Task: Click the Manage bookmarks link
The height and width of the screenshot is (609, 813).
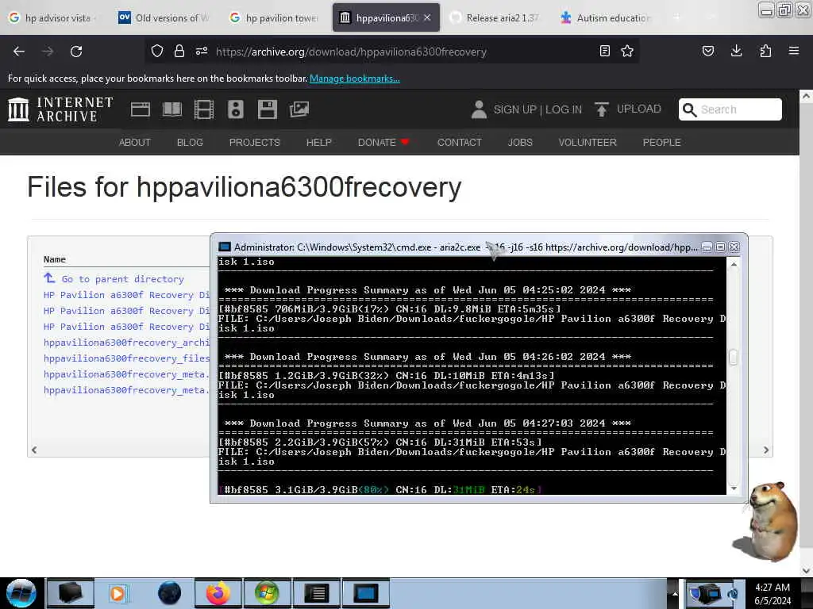Action: [x=355, y=79]
